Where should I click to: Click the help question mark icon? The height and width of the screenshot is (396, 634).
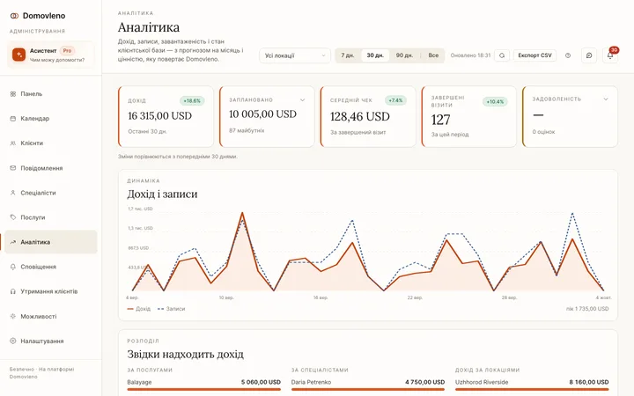tap(568, 55)
